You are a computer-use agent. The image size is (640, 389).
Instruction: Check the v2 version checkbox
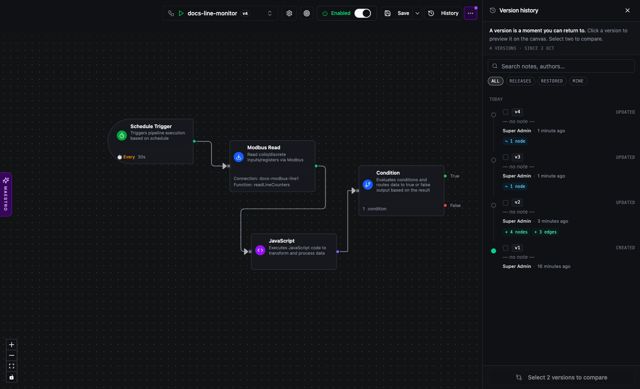pos(506,202)
